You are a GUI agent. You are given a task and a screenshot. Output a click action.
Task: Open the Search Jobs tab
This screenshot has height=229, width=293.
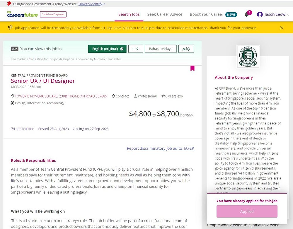tap(129, 14)
